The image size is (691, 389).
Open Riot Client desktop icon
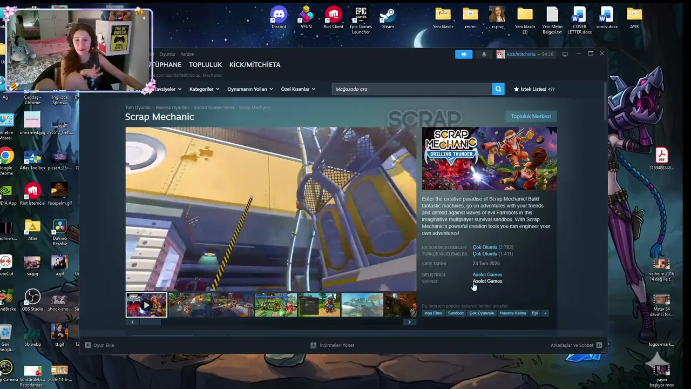click(333, 17)
